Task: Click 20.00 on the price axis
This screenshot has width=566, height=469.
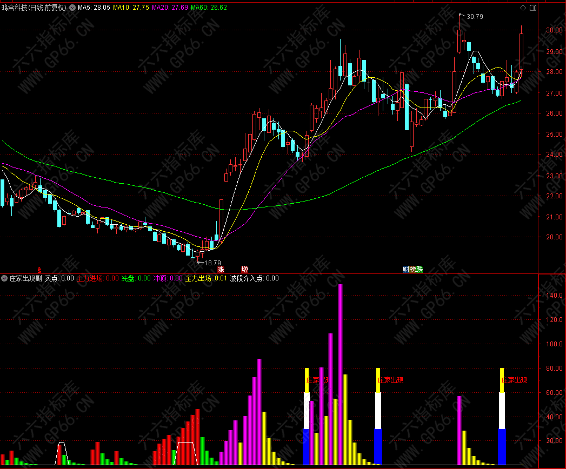Action: (x=554, y=237)
